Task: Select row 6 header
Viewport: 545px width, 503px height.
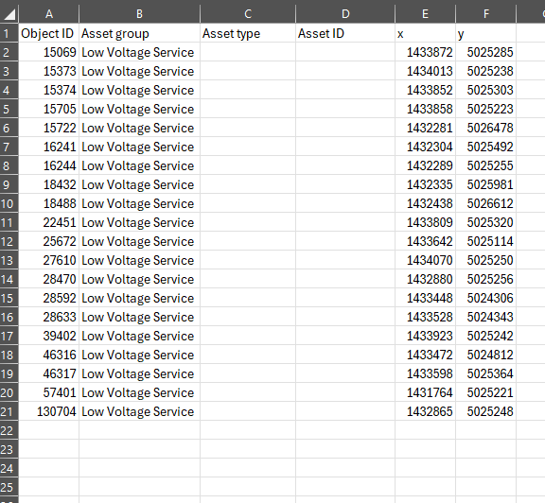Action: coord(9,128)
